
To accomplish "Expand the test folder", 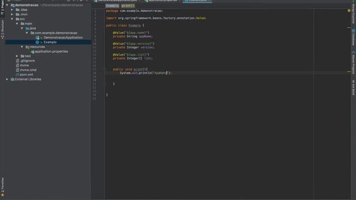I will [x=17, y=56].
